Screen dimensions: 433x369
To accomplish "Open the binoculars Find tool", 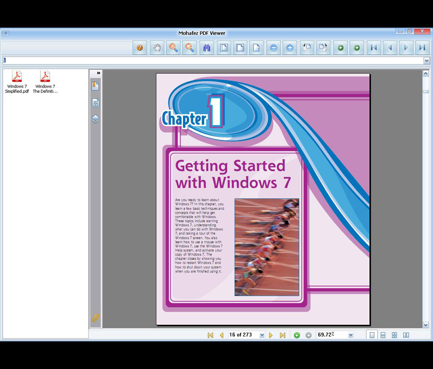I will (x=207, y=48).
